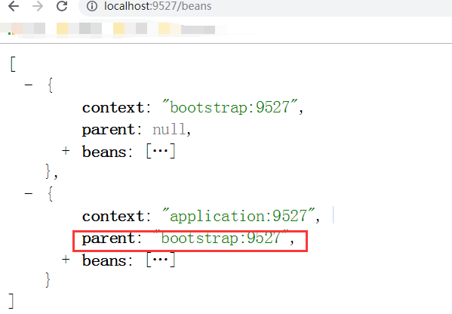Open the site information icon in address bar
This screenshot has height=314, width=452.
[92, 6]
